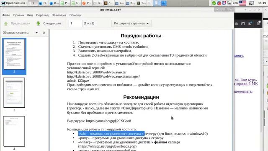This screenshot has height=151, width=268.
Task: Click the taskbar window button labeled 'I...'
Action: [x=33, y=3]
